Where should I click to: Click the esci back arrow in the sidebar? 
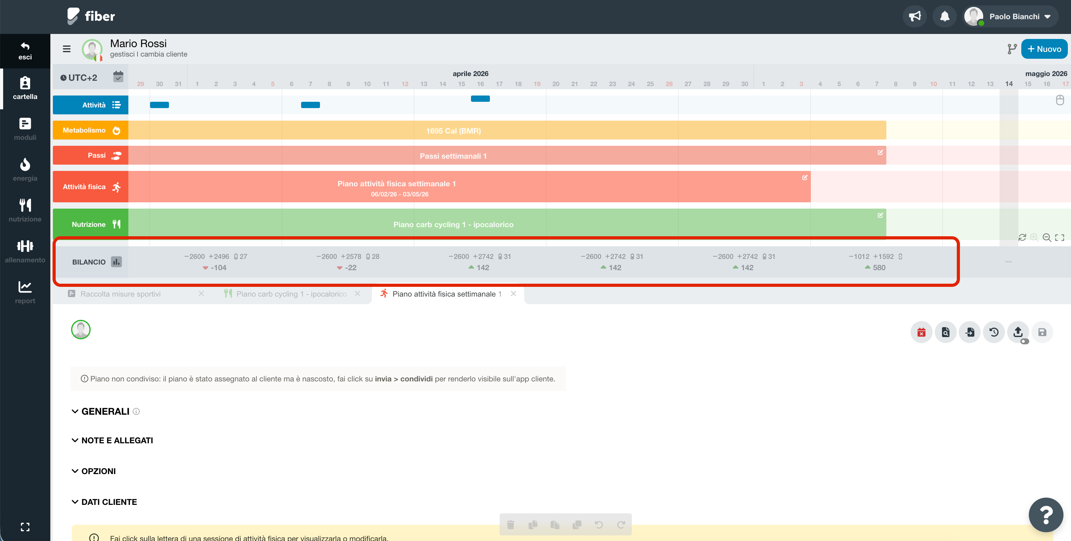pyautogui.click(x=25, y=51)
